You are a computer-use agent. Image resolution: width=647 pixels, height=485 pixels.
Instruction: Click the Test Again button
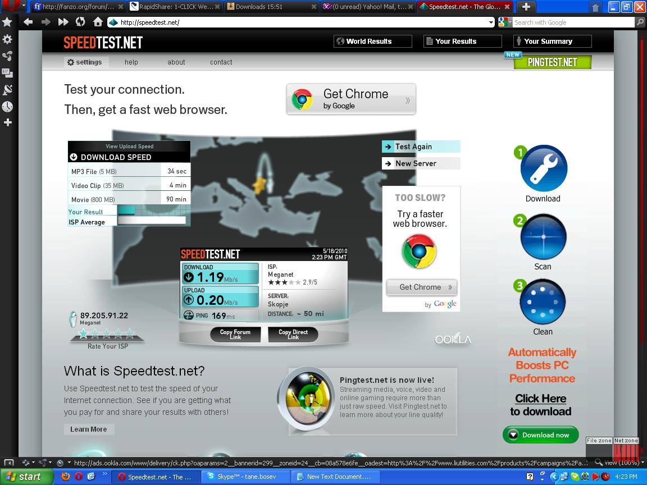click(x=421, y=147)
